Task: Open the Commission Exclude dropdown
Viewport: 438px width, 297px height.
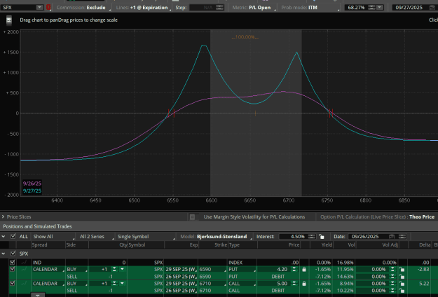Action: pos(83,8)
